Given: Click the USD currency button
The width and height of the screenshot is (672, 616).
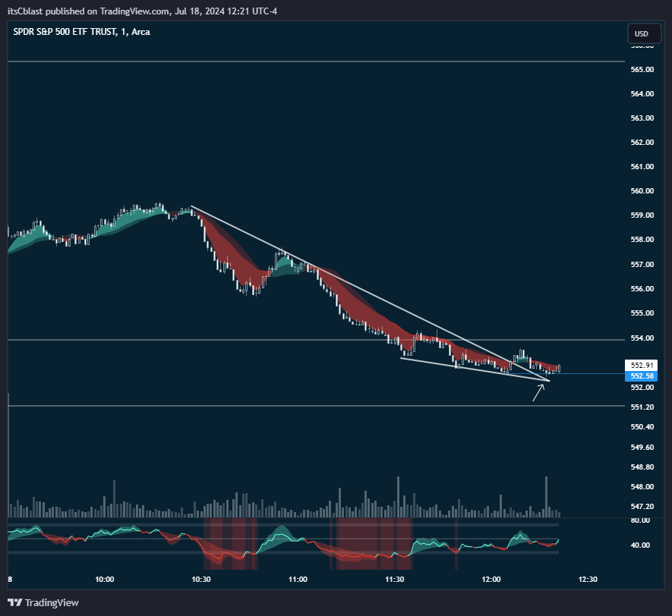Looking at the screenshot, I should tap(644, 34).
